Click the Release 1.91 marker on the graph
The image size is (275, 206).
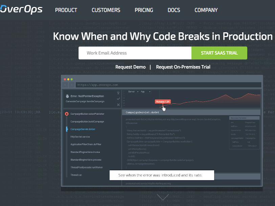[x=163, y=102]
